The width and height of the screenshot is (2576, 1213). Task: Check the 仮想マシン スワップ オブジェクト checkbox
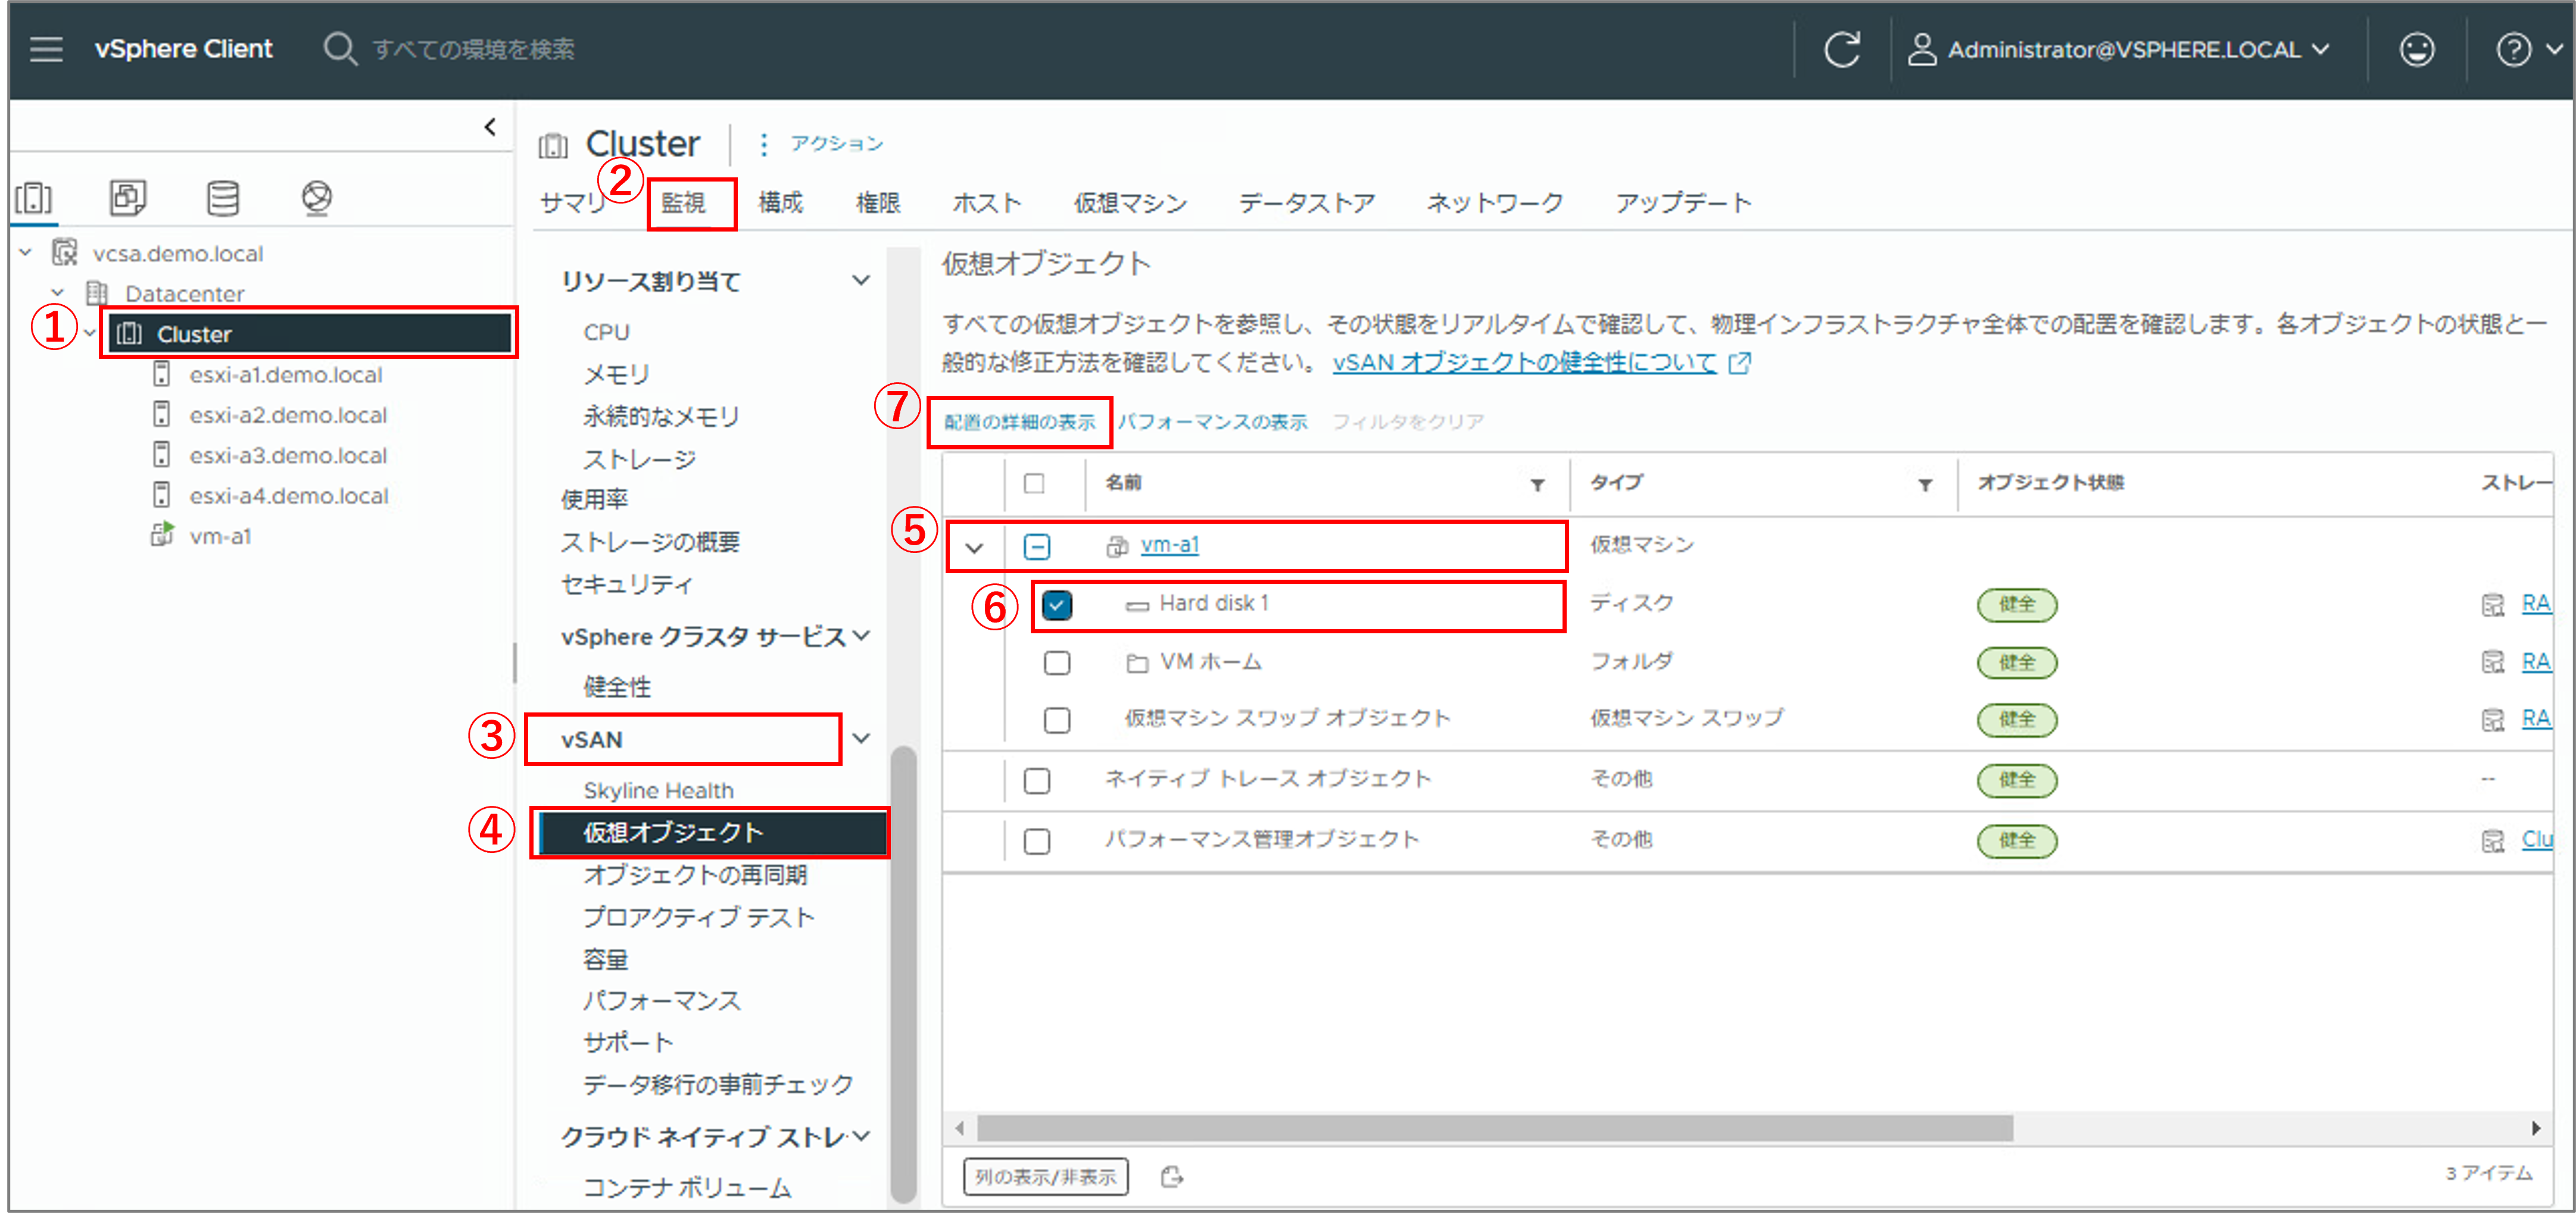pyautogui.click(x=1057, y=720)
